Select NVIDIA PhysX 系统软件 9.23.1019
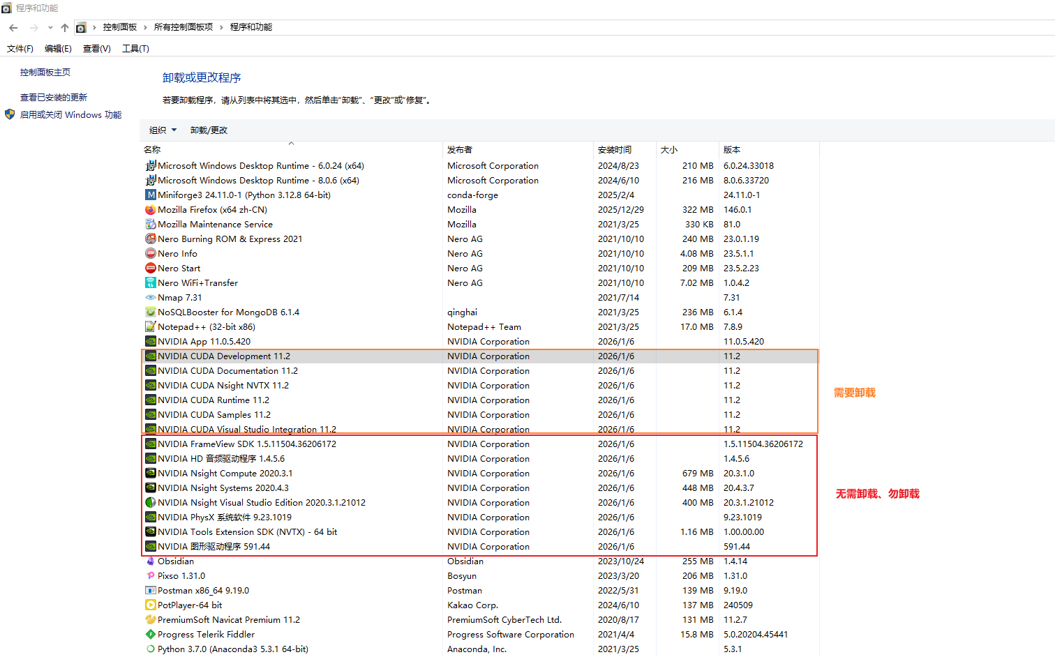The height and width of the screenshot is (657, 1055). click(x=479, y=518)
